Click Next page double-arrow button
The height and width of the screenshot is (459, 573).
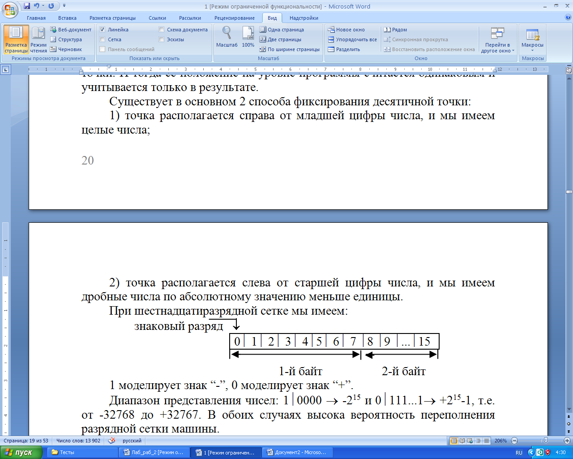(569, 431)
